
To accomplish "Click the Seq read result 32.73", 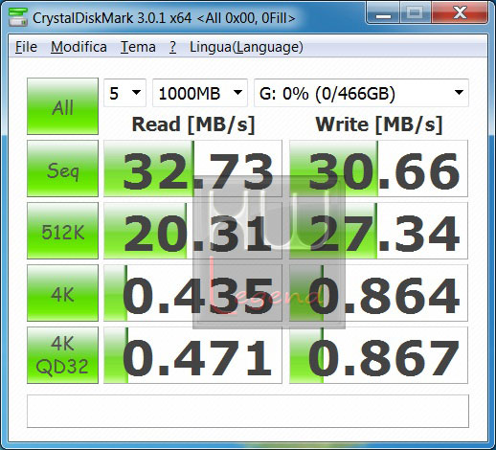I will pyautogui.click(x=192, y=169).
